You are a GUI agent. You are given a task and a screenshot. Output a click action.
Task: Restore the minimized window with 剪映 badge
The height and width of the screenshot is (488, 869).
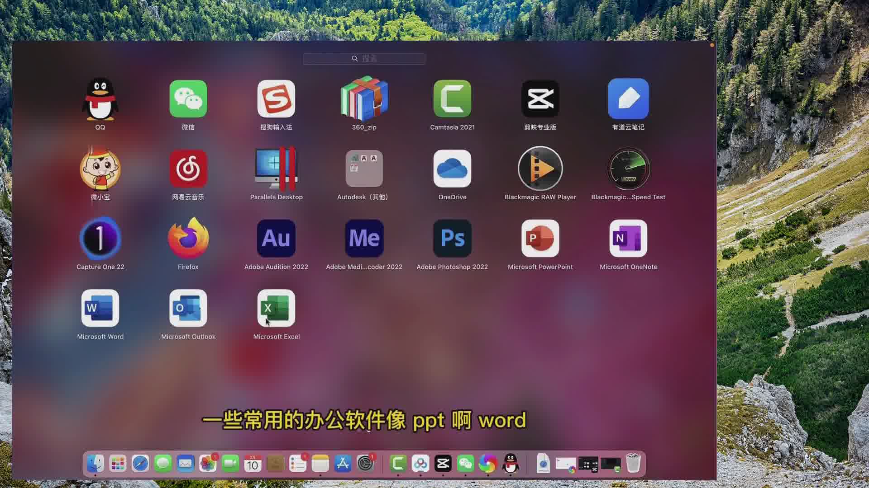[588, 465]
